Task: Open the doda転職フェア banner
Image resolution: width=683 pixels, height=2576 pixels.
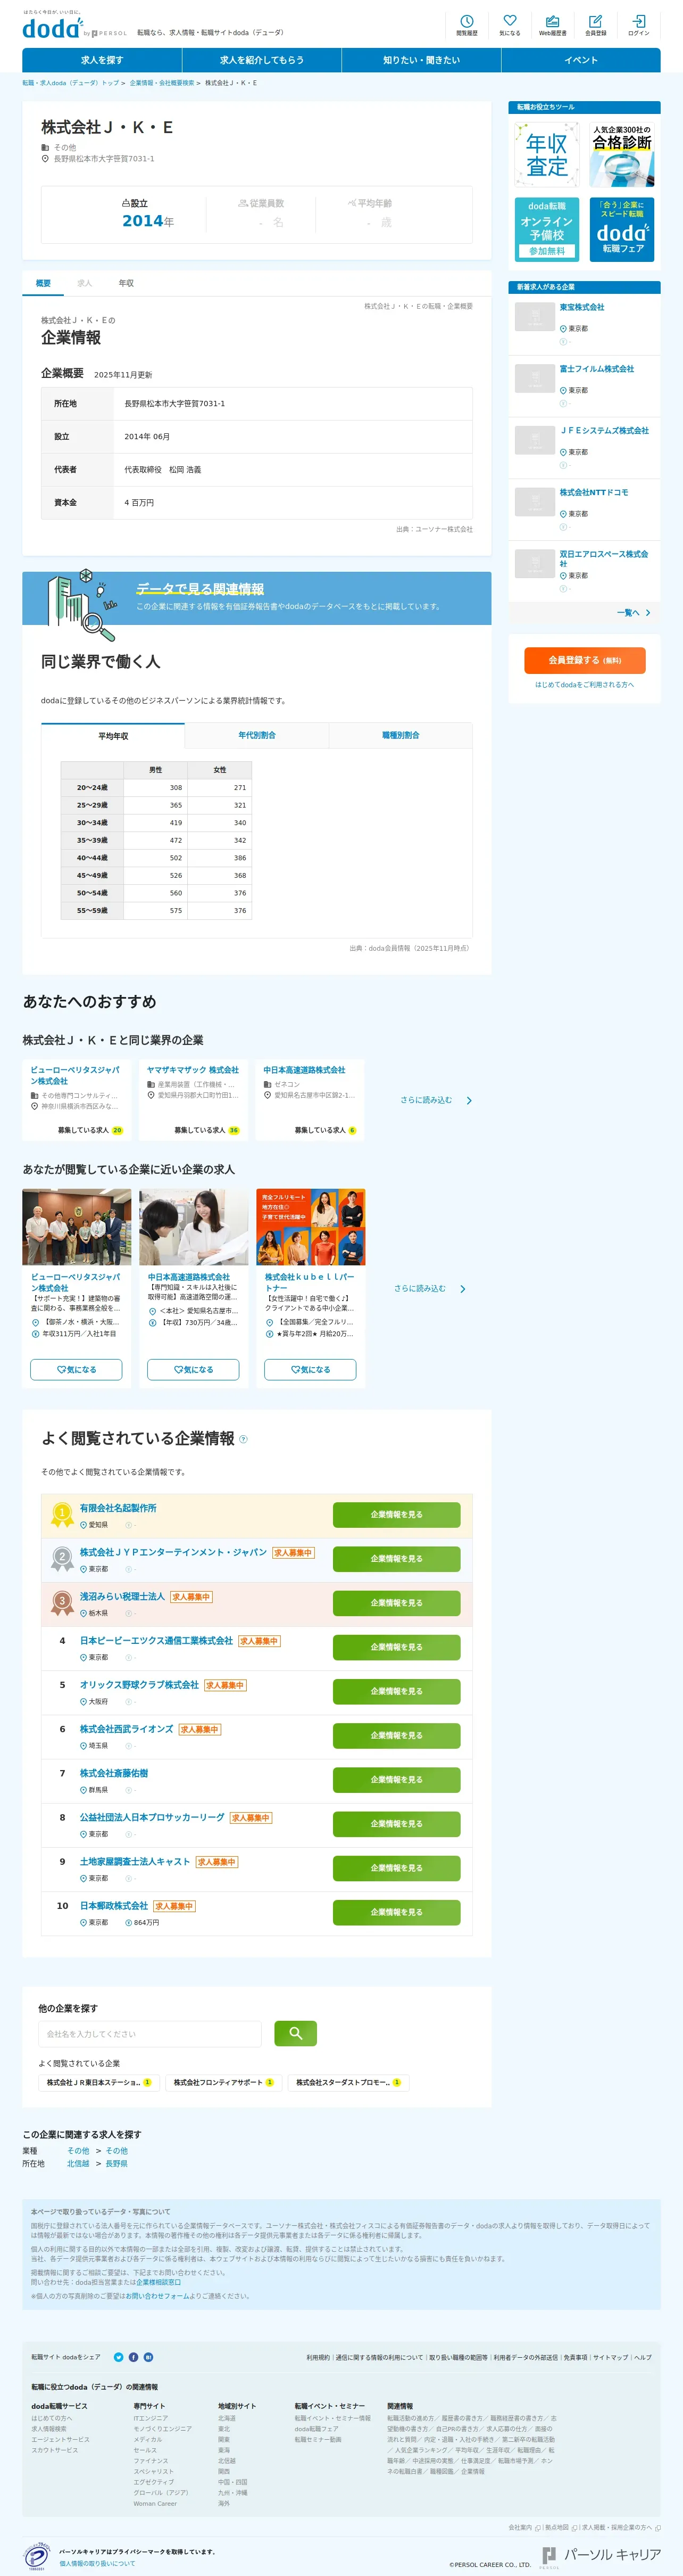Action: coord(621,229)
